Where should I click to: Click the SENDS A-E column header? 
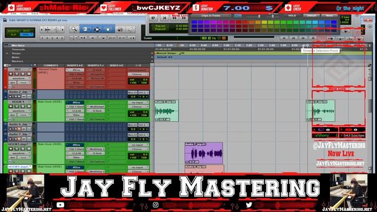117,65
